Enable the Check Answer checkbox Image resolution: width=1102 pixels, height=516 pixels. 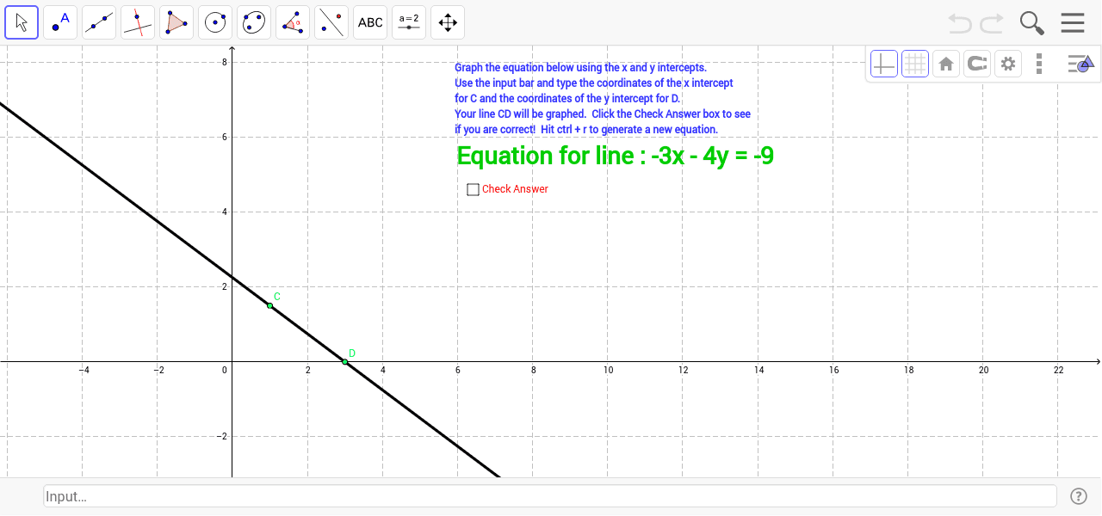pos(473,188)
